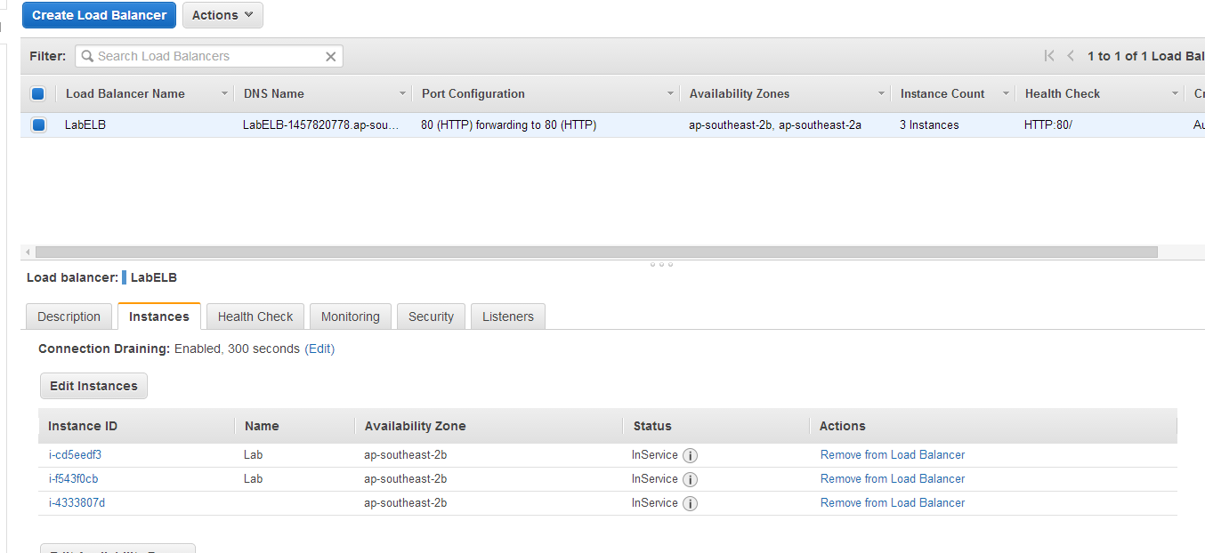Switch to the Instances tab
The image size is (1205, 553).
point(159,317)
